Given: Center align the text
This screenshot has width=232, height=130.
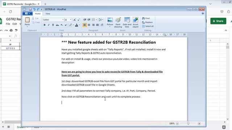Looking at the screenshot, I should (x=89, y=25).
